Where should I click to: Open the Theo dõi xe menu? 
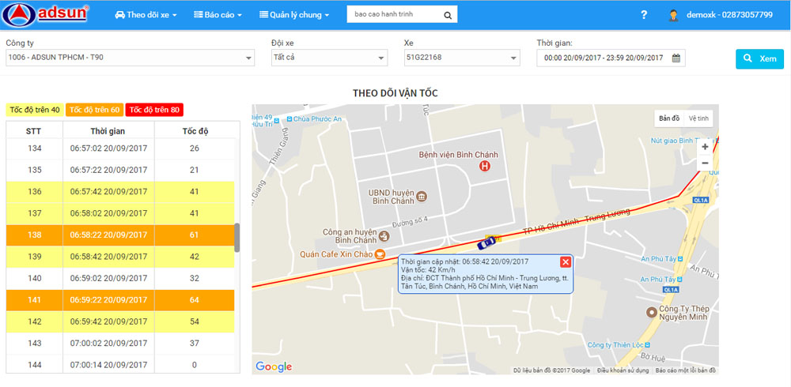146,15
